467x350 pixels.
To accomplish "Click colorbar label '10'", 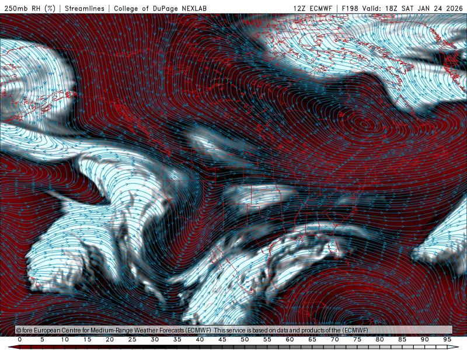I will (x=65, y=339).
